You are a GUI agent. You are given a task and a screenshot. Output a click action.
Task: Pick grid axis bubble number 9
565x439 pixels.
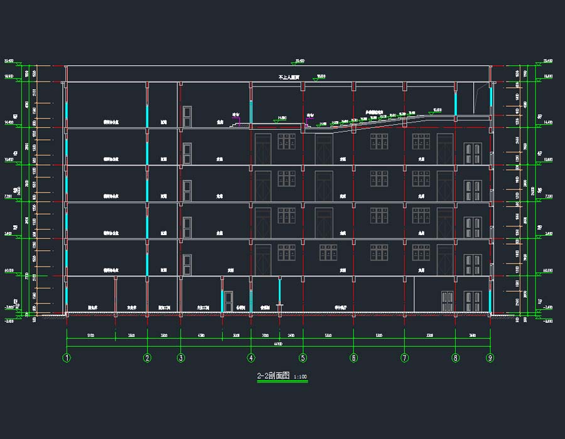[x=490, y=358]
